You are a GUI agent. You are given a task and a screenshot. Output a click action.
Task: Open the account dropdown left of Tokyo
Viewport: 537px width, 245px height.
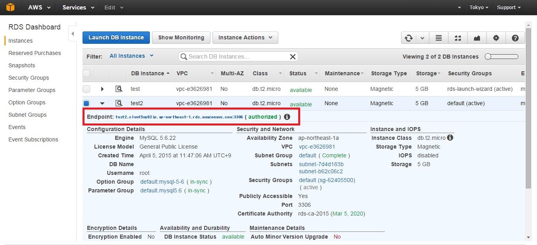coord(459,8)
